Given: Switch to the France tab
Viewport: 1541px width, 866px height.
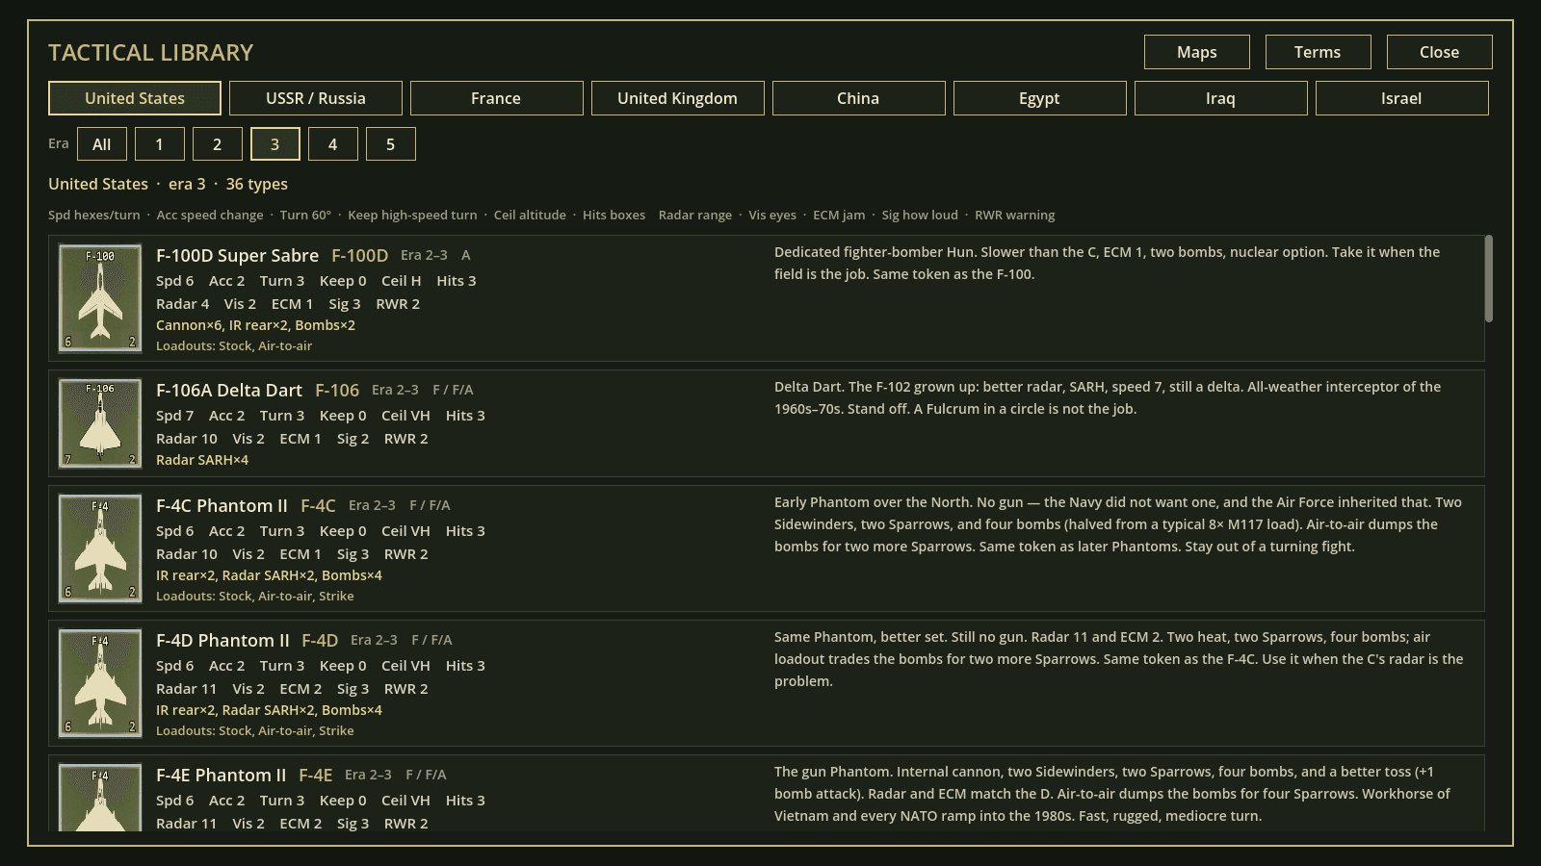Looking at the screenshot, I should (497, 98).
